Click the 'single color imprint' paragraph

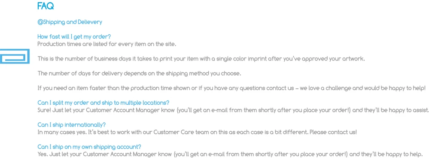[201, 59]
